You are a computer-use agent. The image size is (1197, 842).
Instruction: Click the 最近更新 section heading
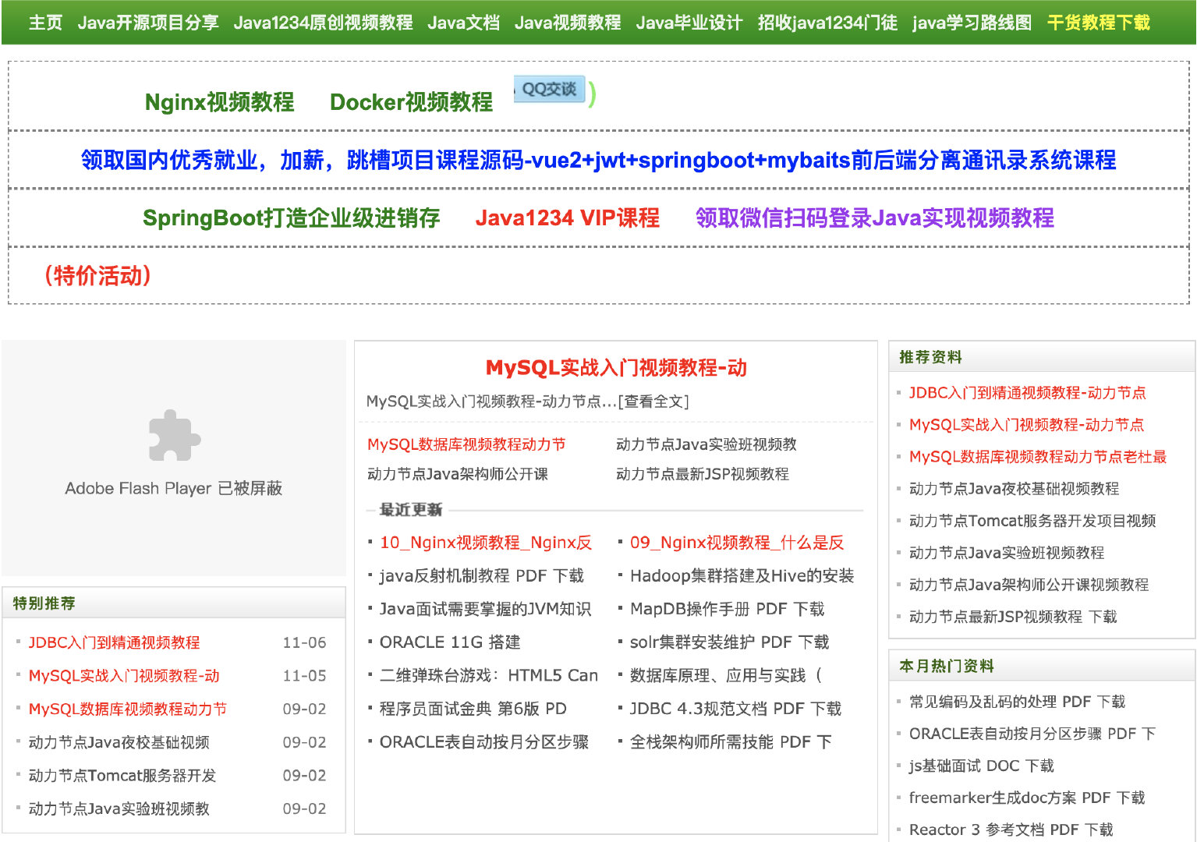pyautogui.click(x=410, y=510)
